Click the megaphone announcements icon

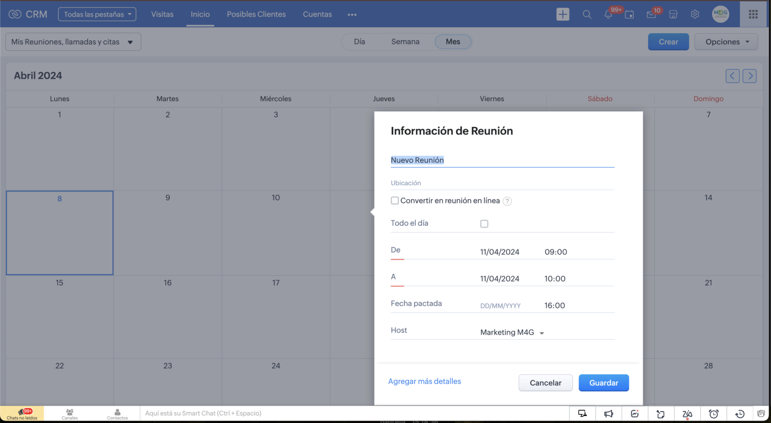pos(608,414)
